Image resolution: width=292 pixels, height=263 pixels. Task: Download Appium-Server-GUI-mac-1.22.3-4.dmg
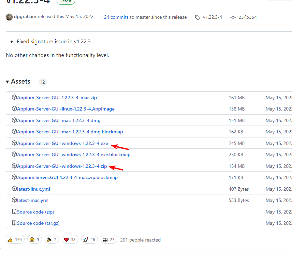59,120
